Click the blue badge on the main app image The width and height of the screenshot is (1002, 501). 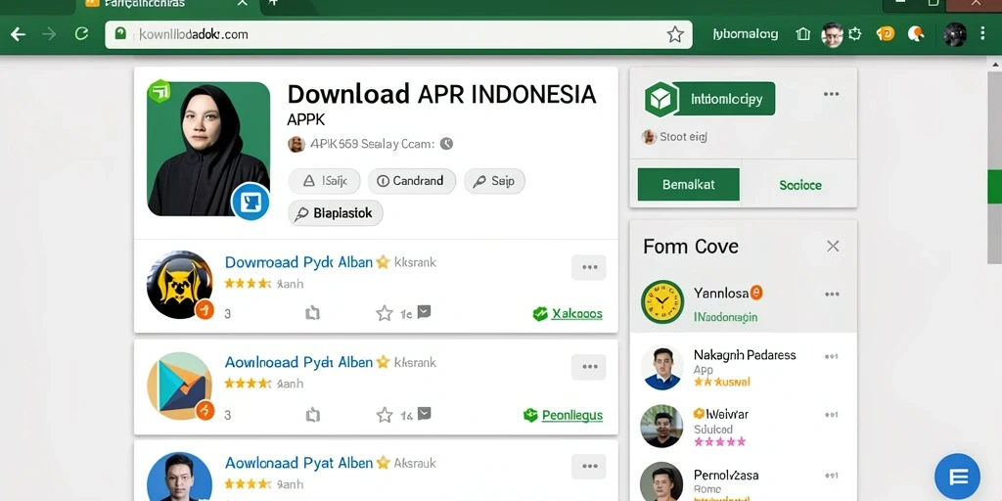(x=250, y=202)
